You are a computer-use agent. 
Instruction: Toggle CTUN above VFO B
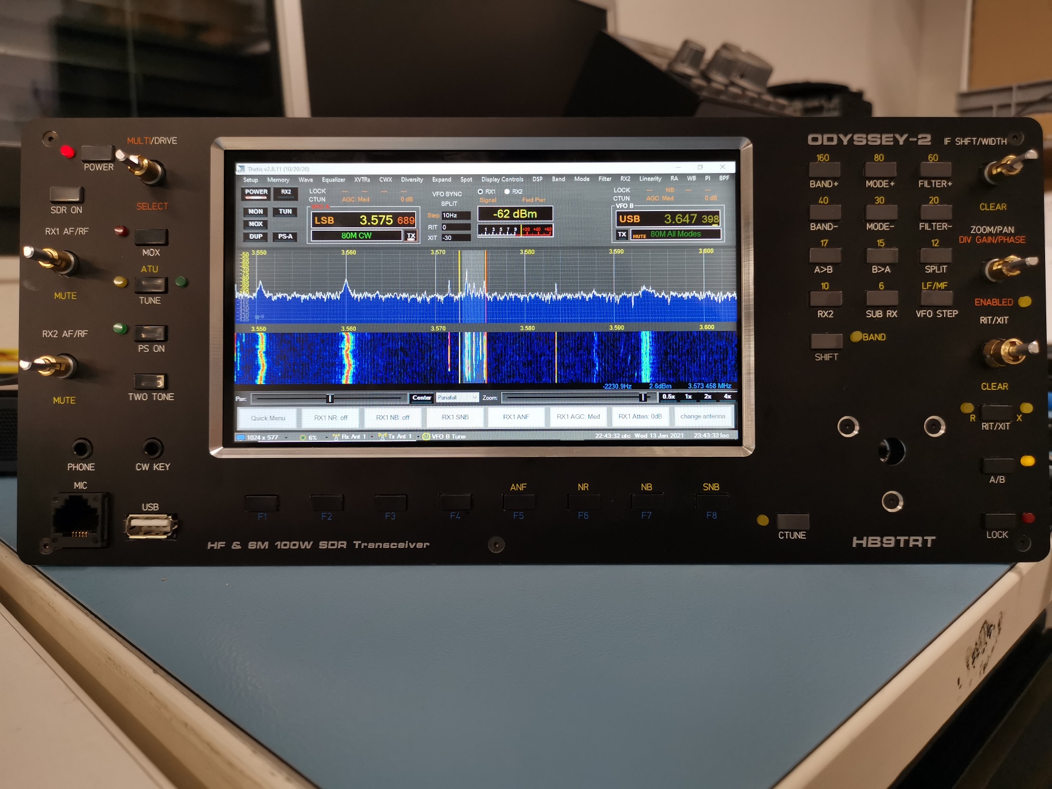[621, 198]
